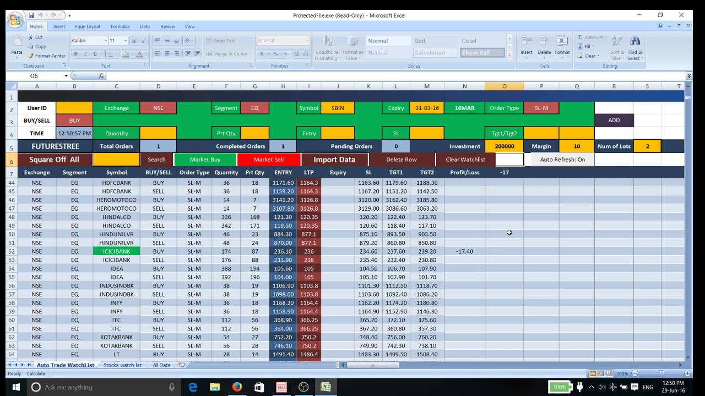This screenshot has height=396, width=705.
Task: Click the Market Sell button
Action: tap(269, 159)
